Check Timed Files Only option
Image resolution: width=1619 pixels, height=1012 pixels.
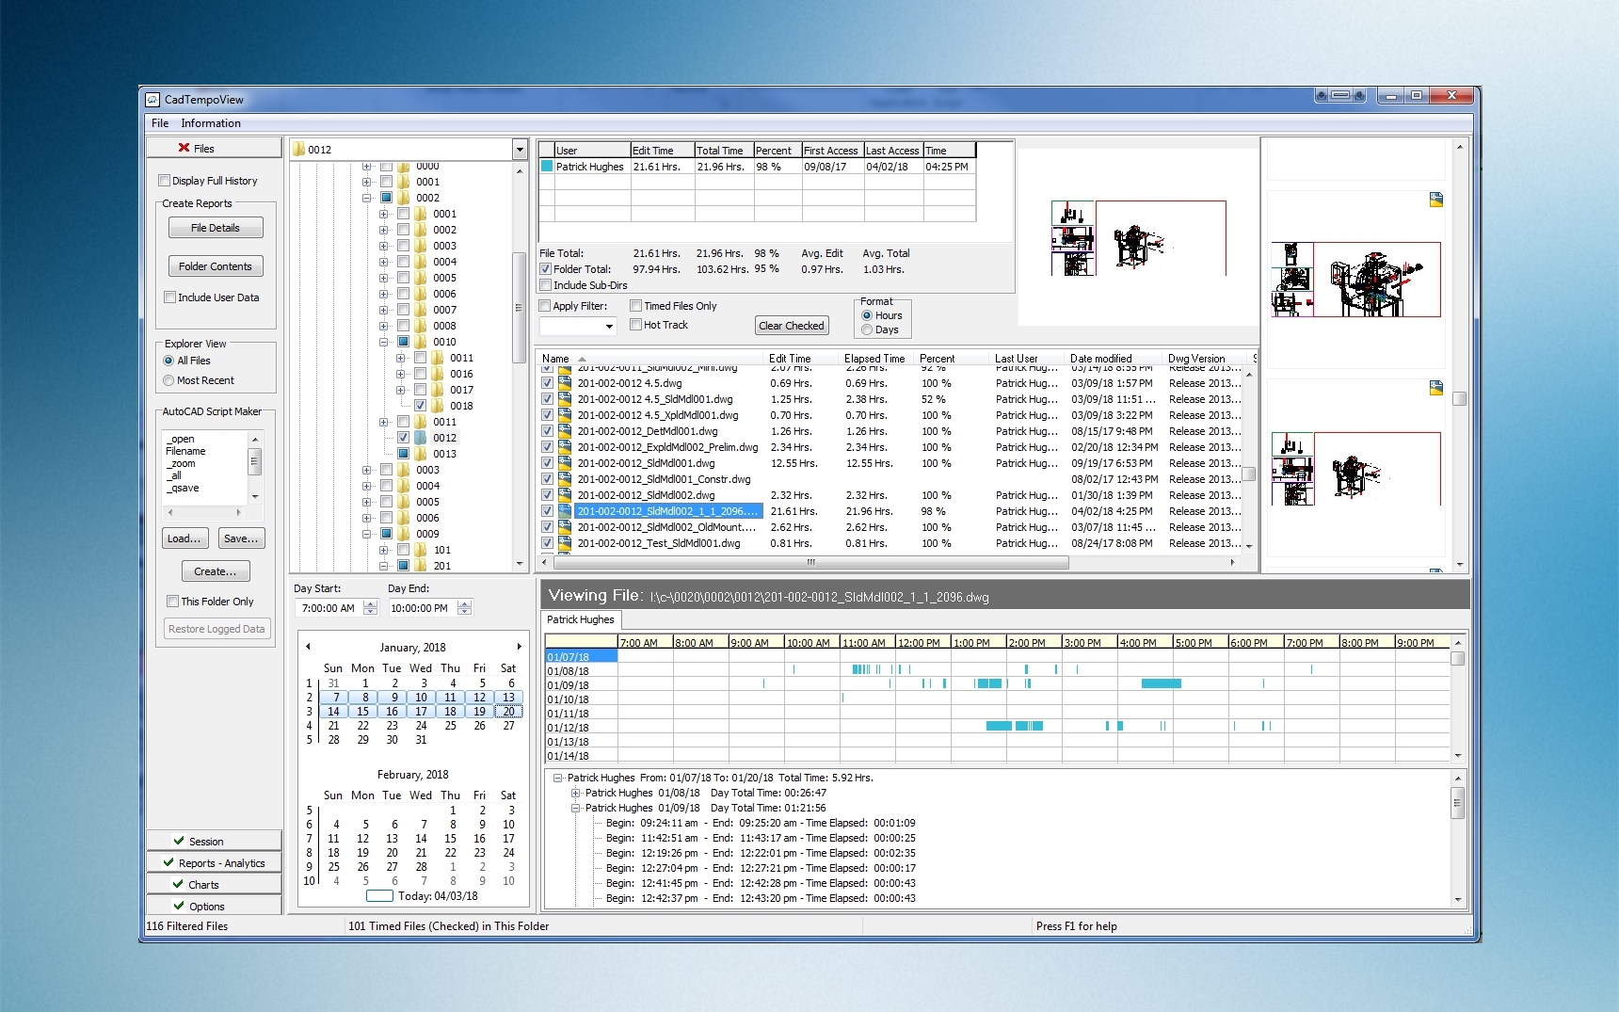(x=635, y=306)
